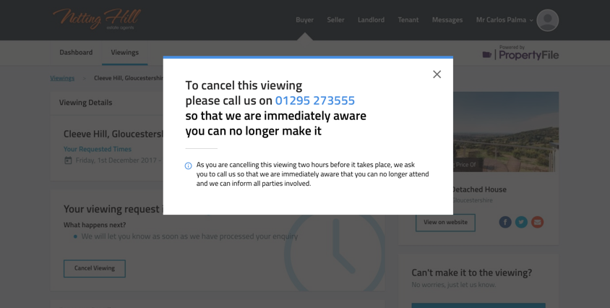
Task: Close the cancel viewing dialog
Action: coord(437,74)
